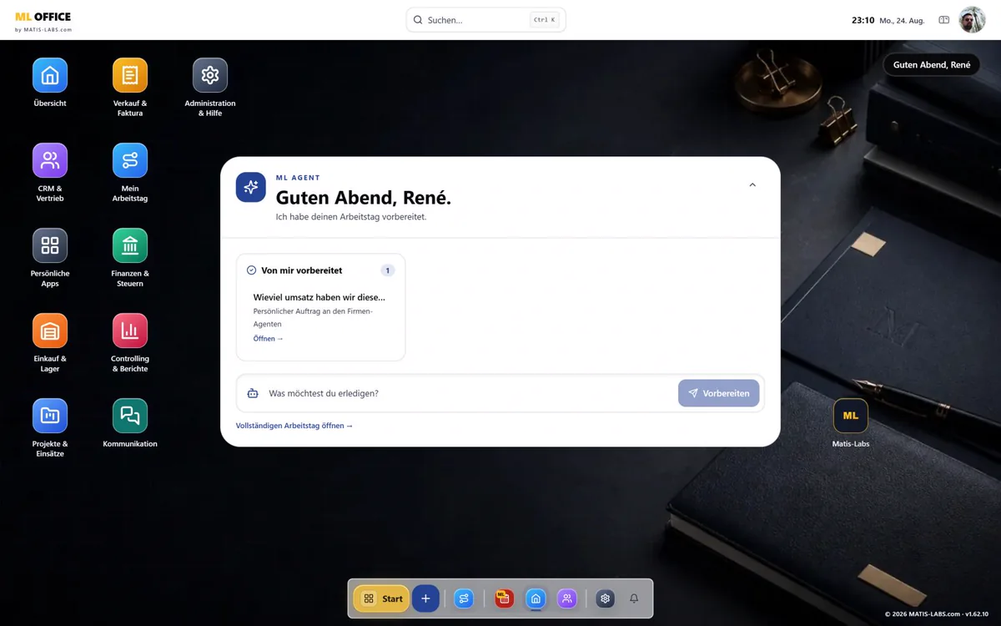Open Matis-Labs desktop shortcut

pyautogui.click(x=851, y=416)
